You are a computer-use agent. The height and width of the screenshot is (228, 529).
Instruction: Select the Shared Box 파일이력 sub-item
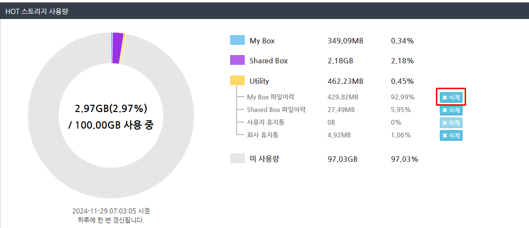276,110
